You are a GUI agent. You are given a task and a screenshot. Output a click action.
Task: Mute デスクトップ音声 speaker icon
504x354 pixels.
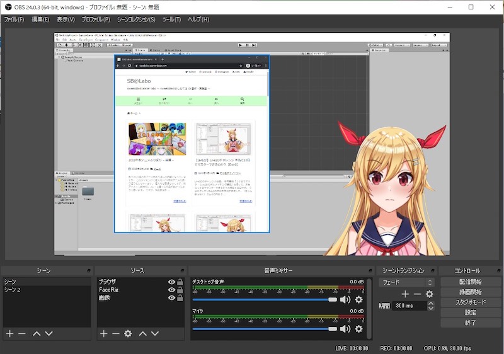(x=345, y=300)
